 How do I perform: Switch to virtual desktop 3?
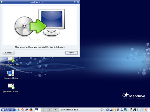click(49, 110)
